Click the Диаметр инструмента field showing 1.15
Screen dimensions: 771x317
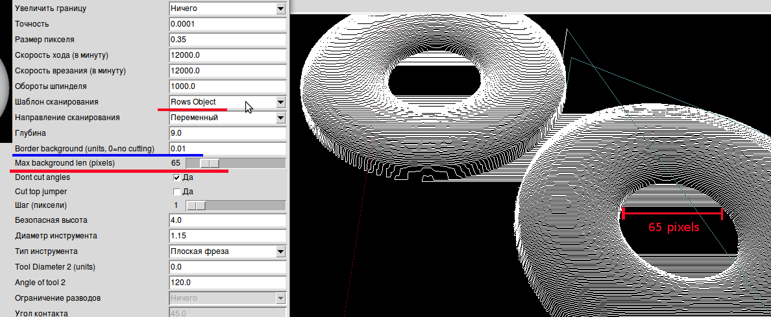pos(227,236)
